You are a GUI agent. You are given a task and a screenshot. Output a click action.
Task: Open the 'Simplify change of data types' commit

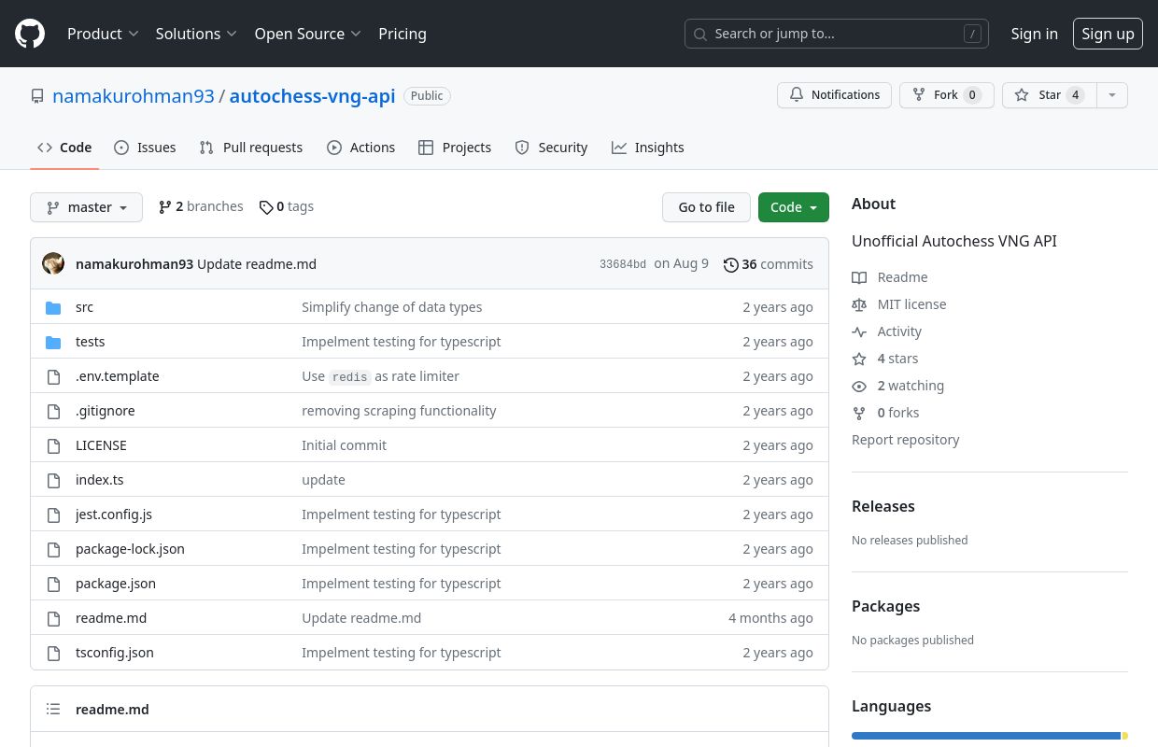click(392, 307)
